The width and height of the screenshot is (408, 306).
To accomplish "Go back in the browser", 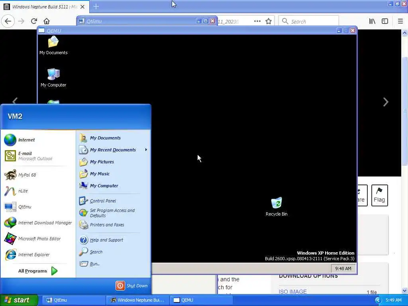I will click(x=8, y=21).
